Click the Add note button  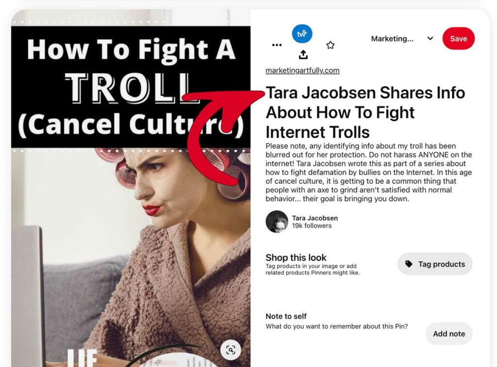(x=449, y=334)
